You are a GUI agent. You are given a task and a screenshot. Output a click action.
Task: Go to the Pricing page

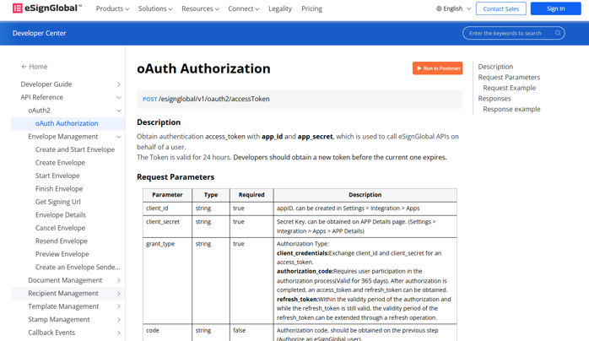click(311, 8)
